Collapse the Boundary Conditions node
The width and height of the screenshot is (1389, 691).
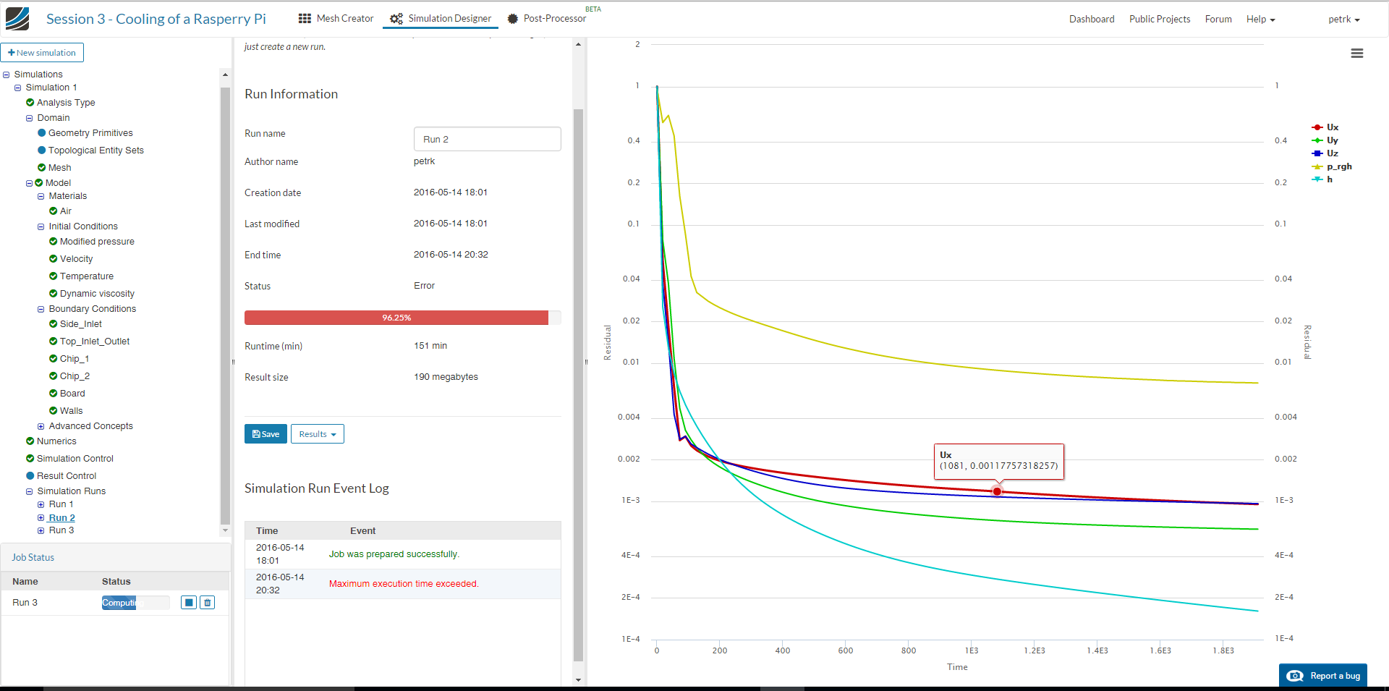(x=41, y=309)
